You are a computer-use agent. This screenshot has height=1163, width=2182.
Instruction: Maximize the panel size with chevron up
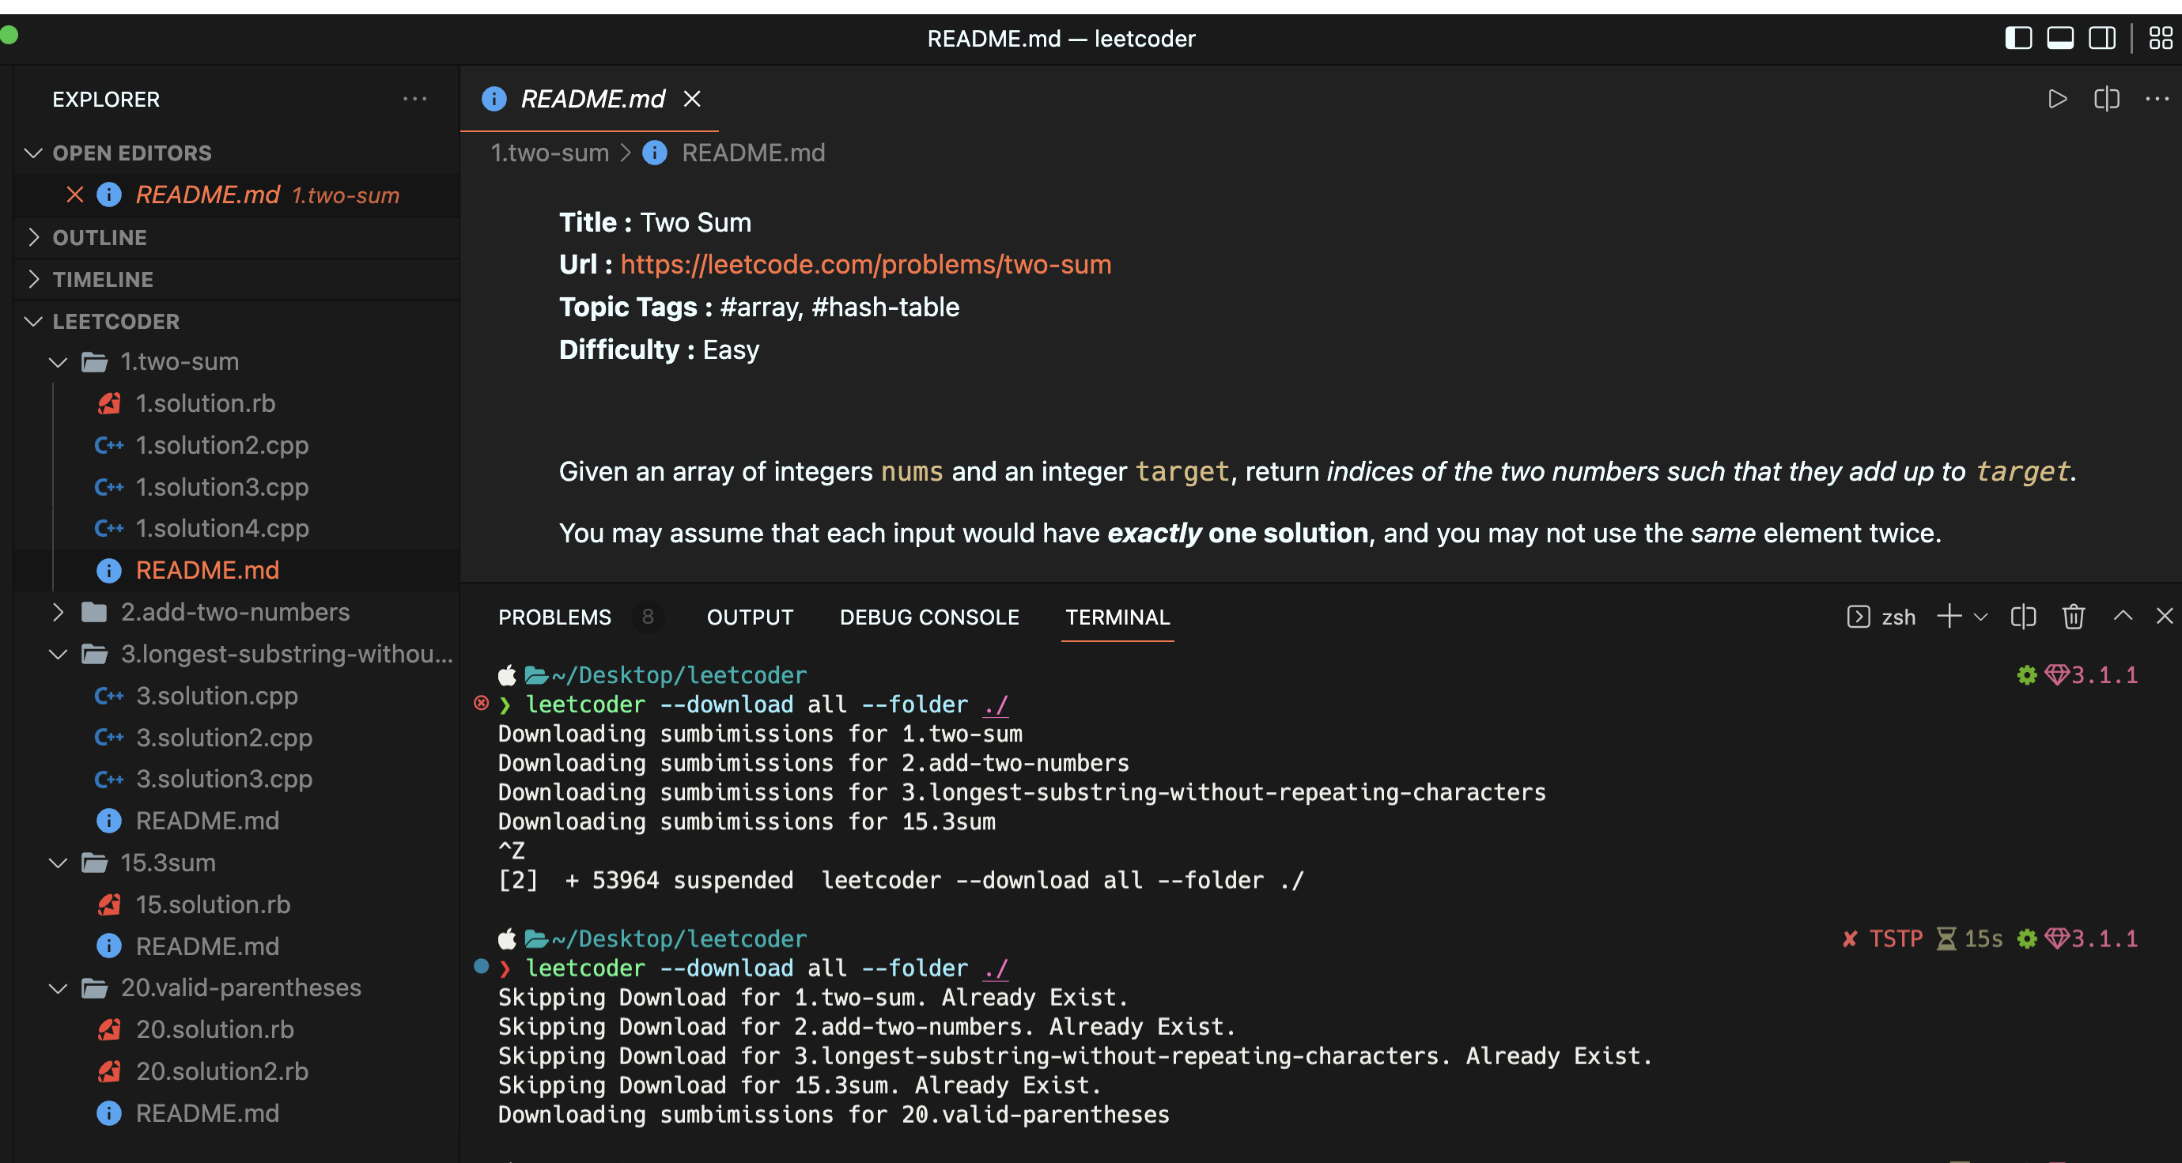coord(2122,617)
